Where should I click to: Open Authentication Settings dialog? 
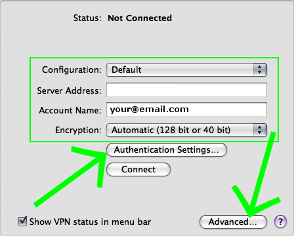(167, 150)
